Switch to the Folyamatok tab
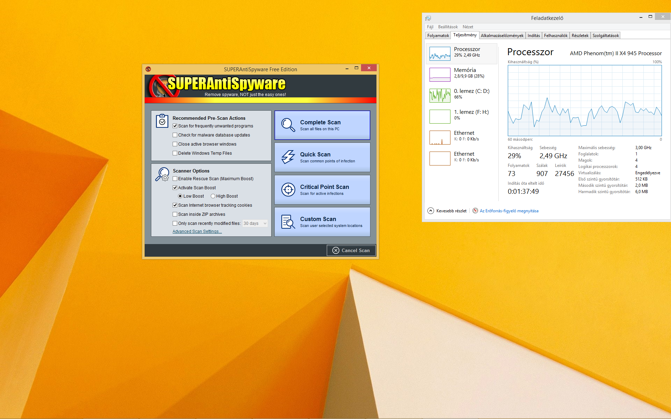671x419 pixels. 438,36
